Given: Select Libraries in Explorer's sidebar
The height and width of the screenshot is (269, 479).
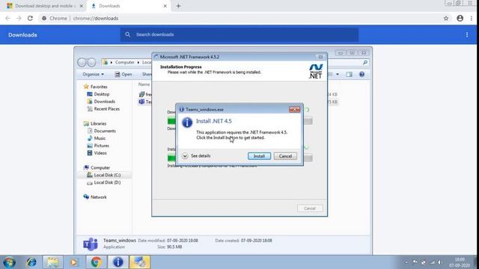Looking at the screenshot, I should click(95, 123).
